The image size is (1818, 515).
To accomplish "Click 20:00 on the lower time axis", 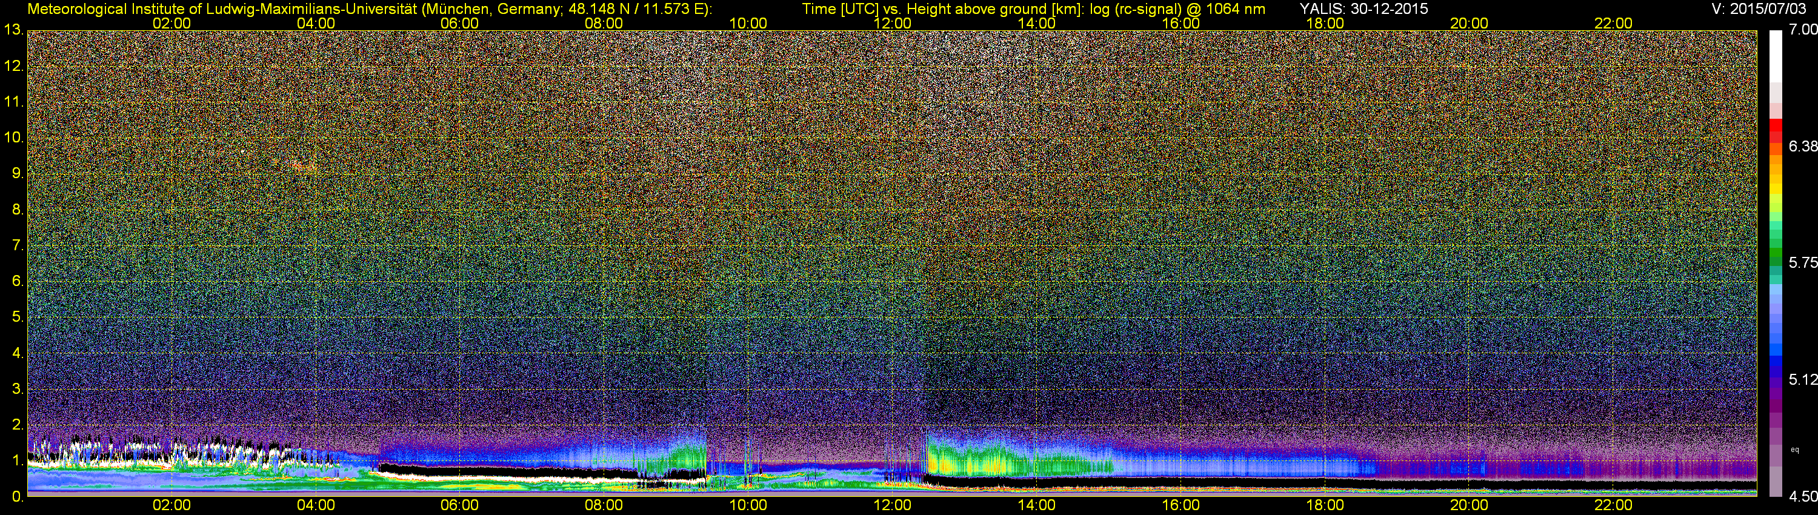I will [1470, 506].
